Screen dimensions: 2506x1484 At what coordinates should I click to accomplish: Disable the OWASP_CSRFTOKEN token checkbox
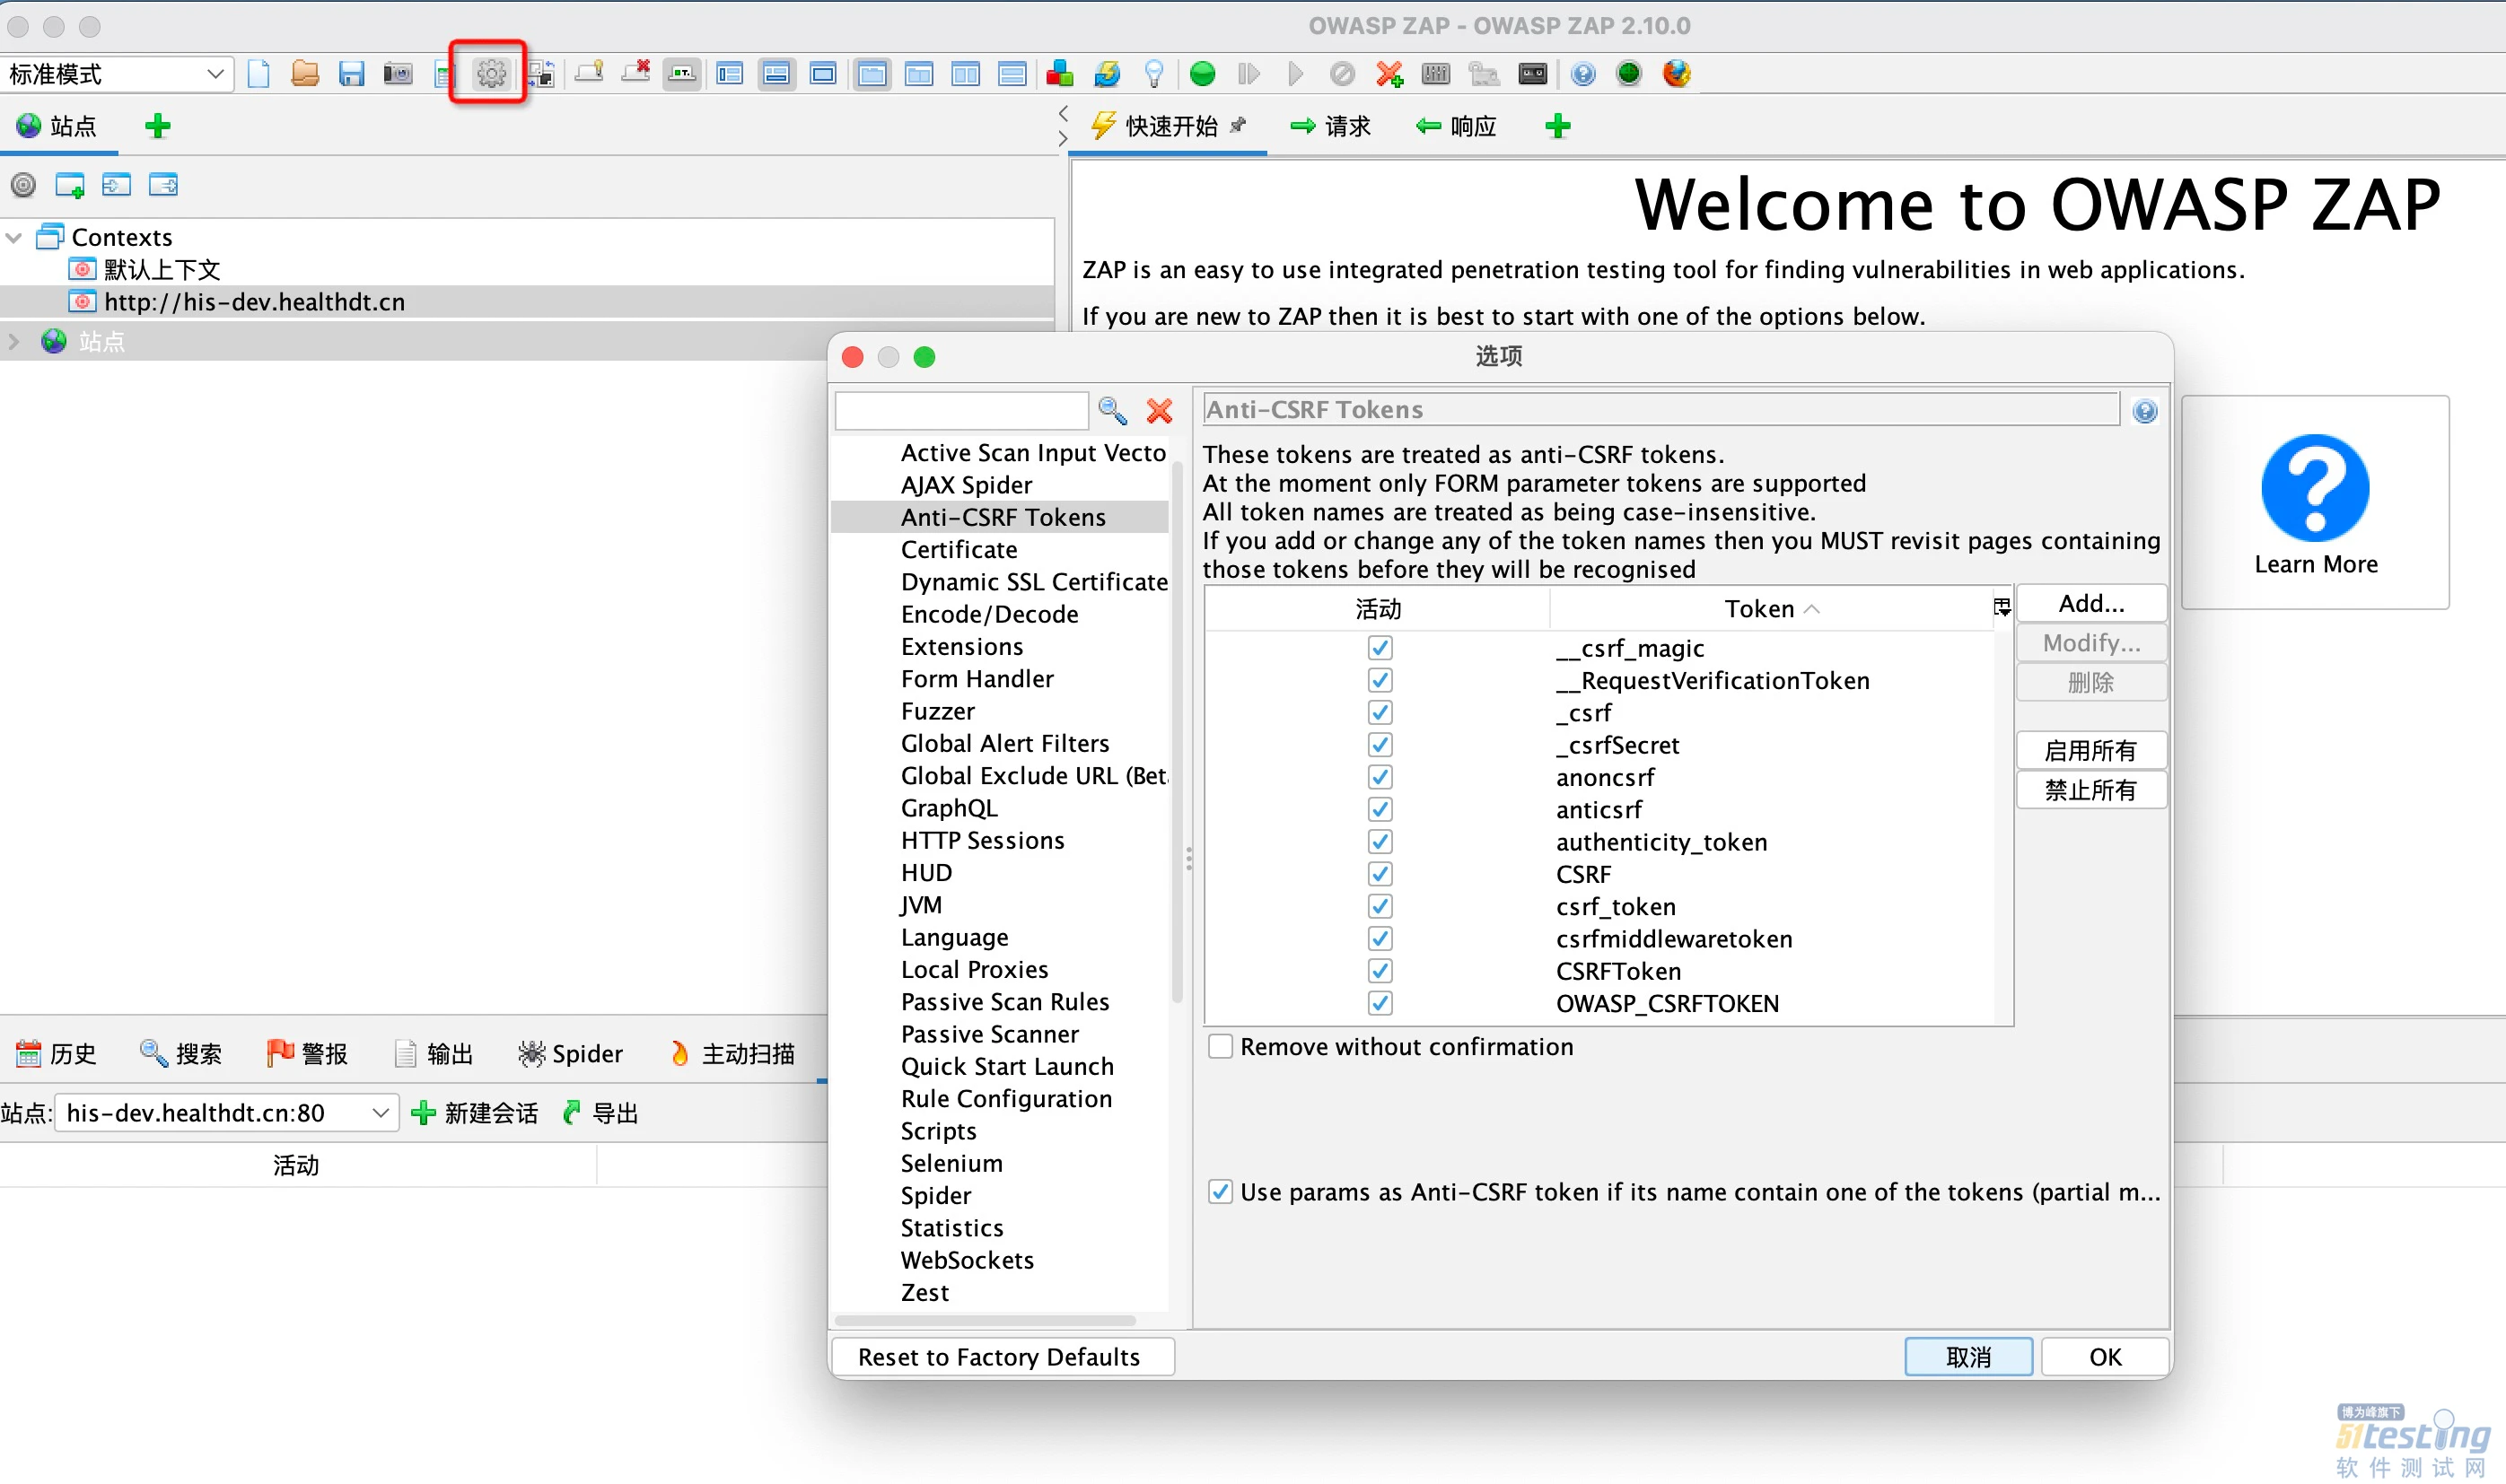pos(1380,1003)
